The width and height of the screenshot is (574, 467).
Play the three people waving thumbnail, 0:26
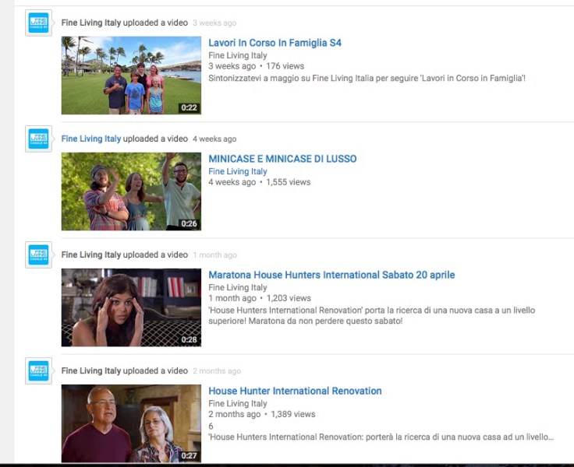pyautogui.click(x=131, y=191)
